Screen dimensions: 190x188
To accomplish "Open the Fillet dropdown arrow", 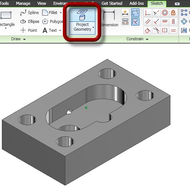I will coord(61,13).
